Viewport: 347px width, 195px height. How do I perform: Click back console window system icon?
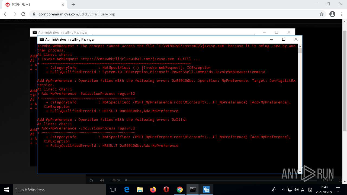pyautogui.click(x=35, y=32)
